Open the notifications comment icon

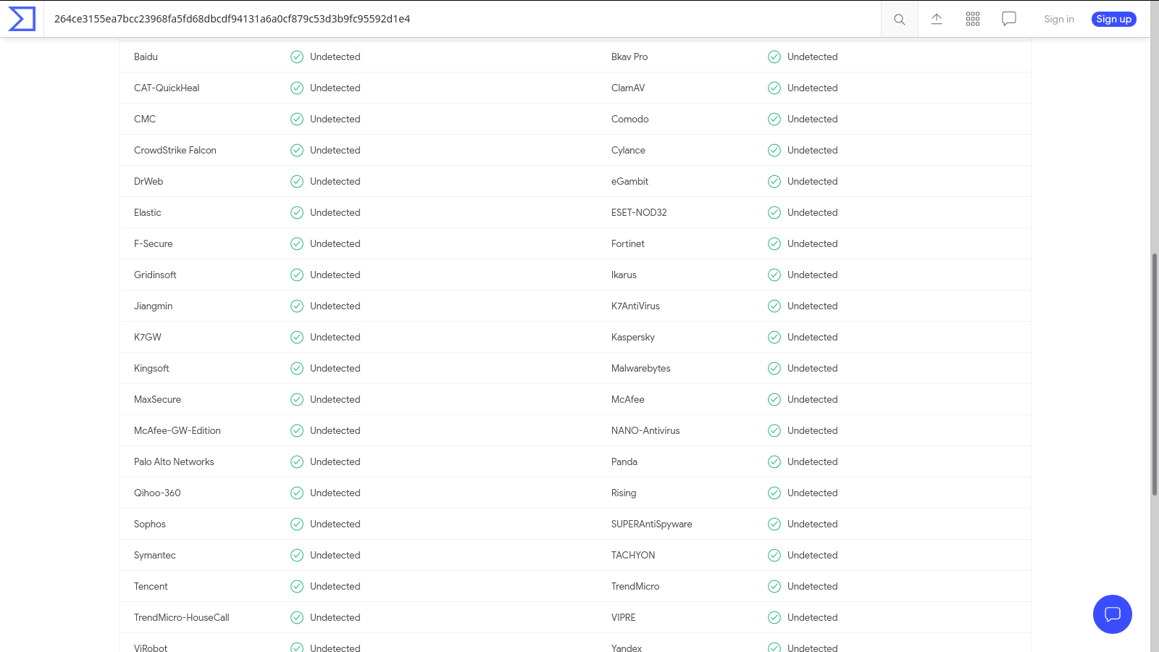point(1008,19)
